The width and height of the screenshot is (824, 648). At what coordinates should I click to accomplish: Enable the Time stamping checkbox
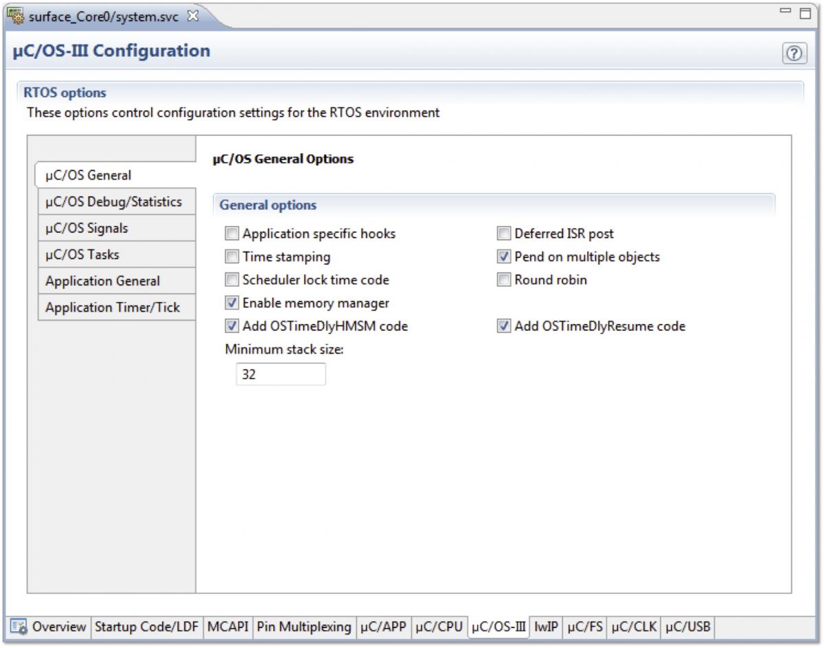pos(233,257)
